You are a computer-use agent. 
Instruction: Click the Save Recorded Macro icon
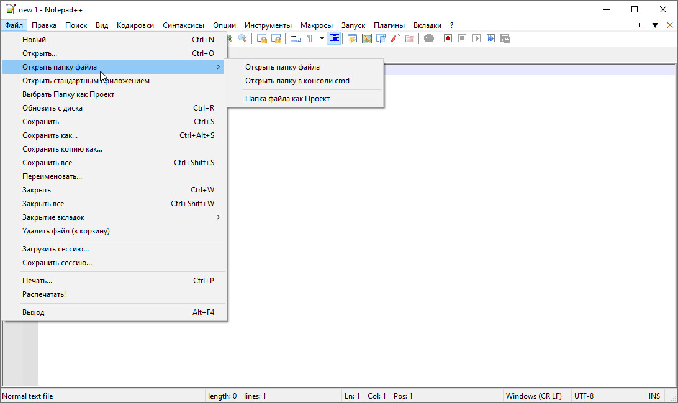pos(505,38)
